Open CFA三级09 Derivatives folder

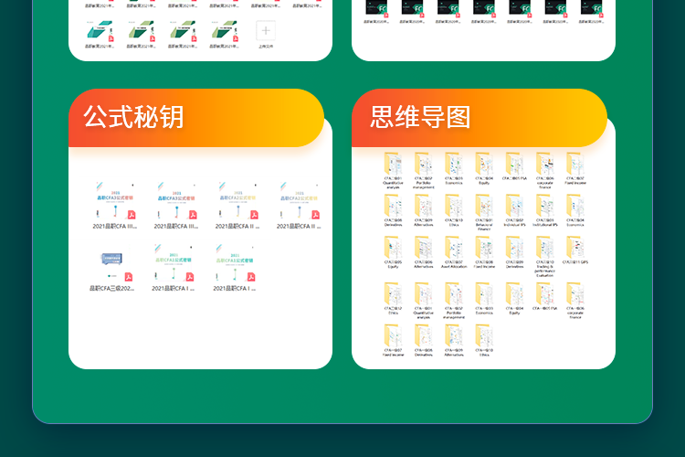514,252
